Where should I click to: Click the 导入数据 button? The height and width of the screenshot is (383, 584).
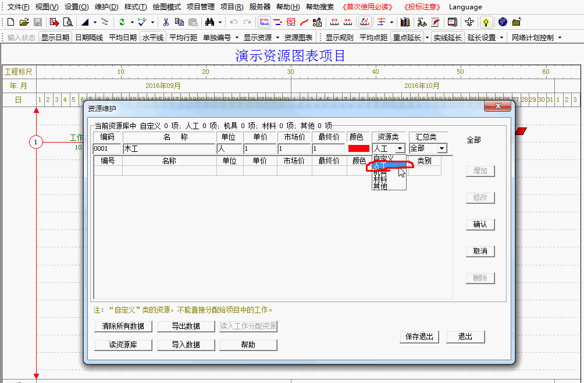click(186, 345)
